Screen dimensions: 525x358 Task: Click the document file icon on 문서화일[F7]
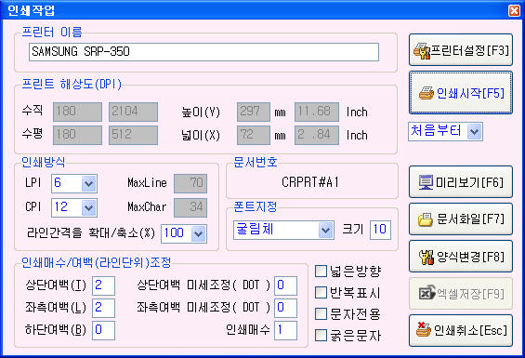click(x=426, y=219)
